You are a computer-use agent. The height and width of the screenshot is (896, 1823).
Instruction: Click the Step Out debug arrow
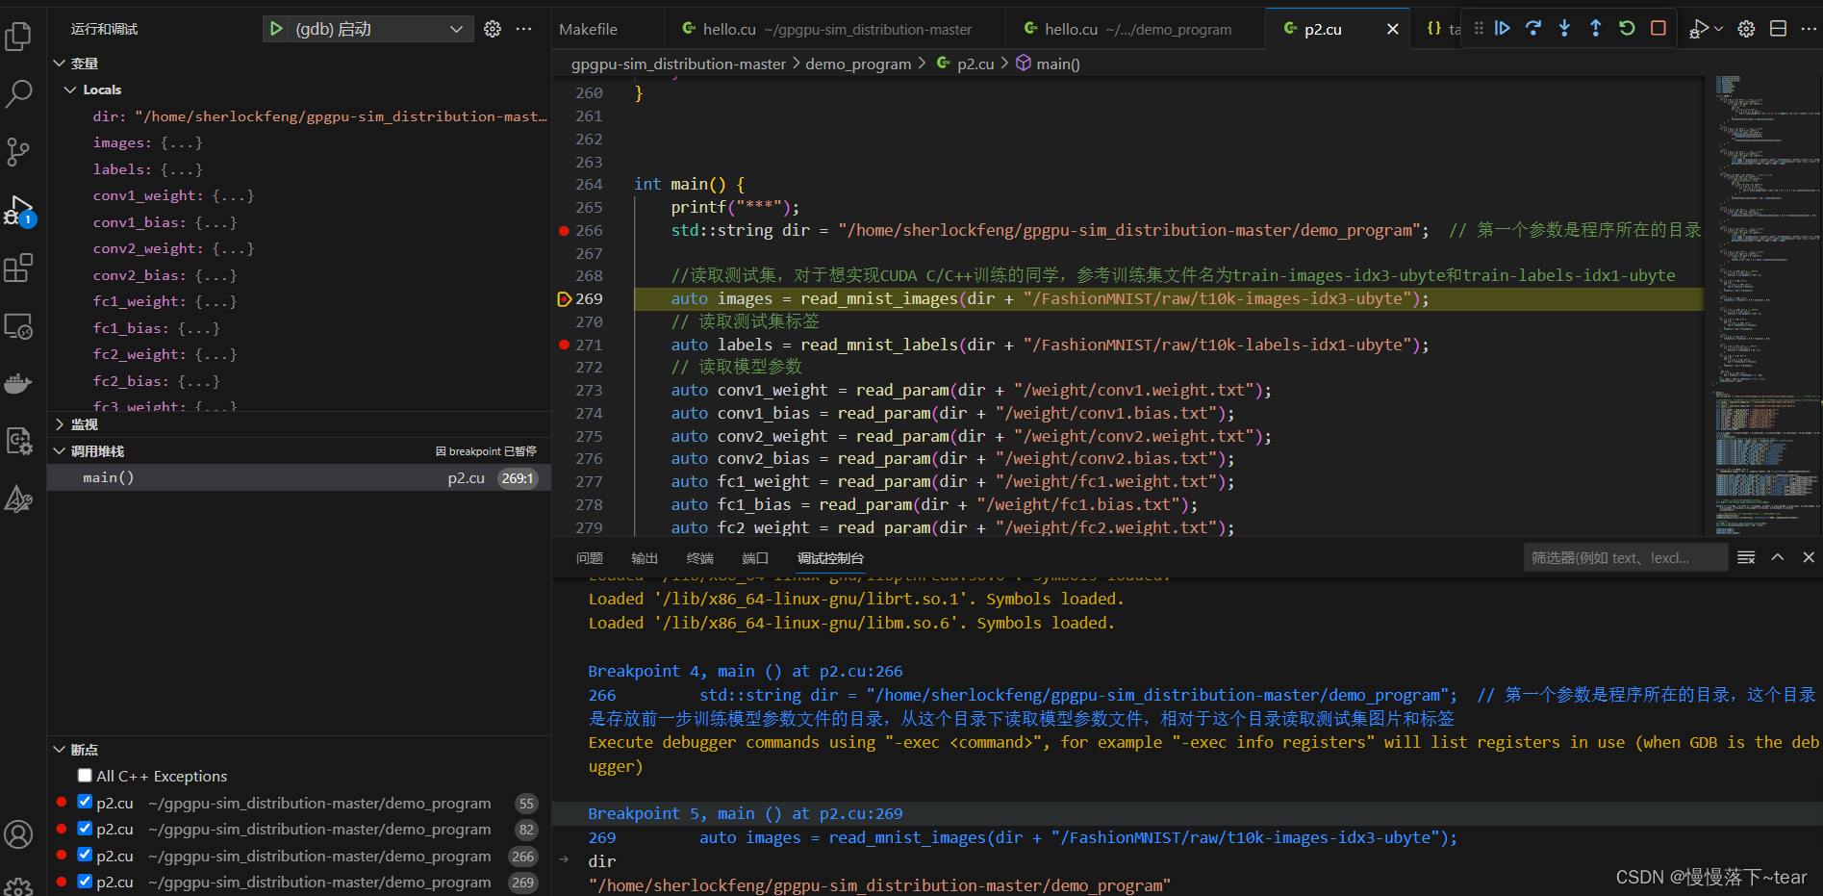(1595, 29)
